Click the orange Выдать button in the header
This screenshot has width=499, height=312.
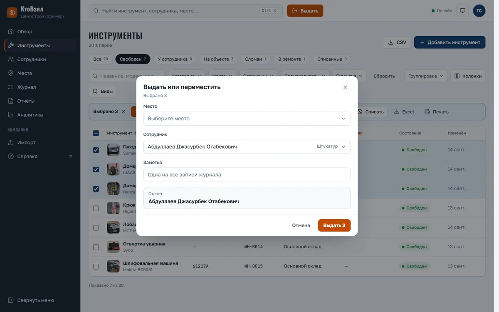305,11
